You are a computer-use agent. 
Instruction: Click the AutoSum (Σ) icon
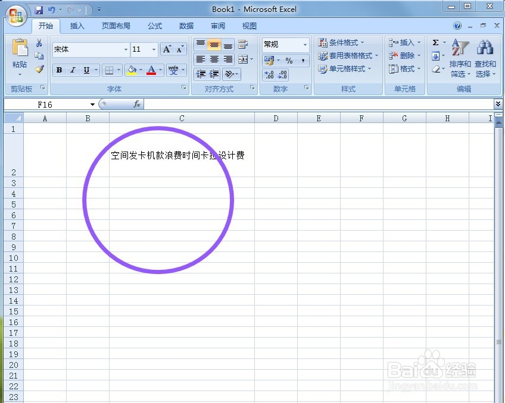[437, 42]
